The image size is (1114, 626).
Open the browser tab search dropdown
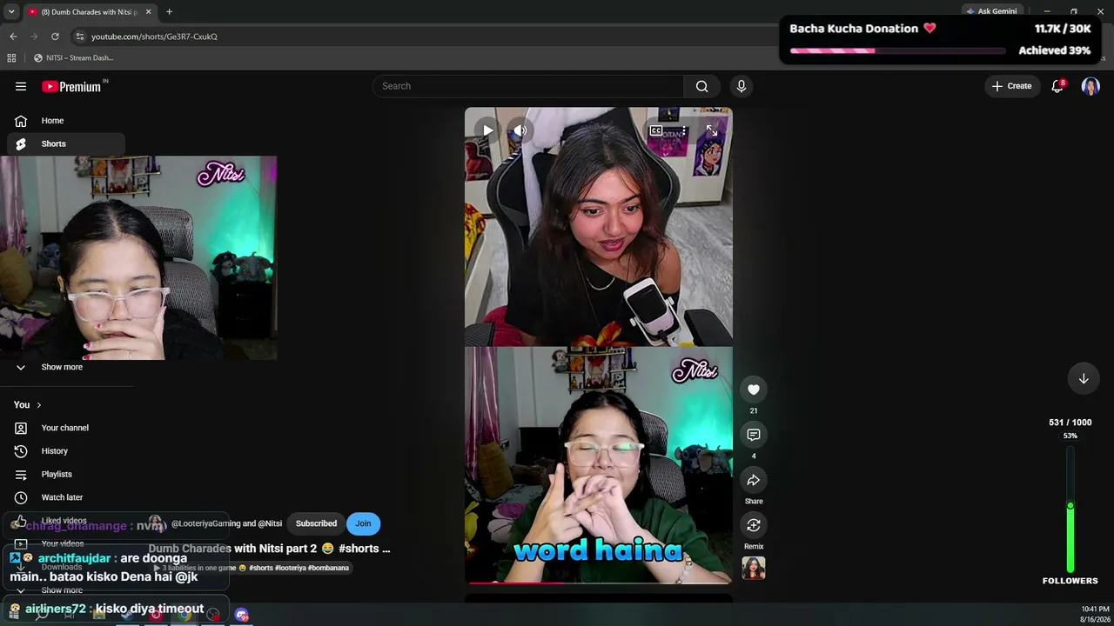point(11,11)
